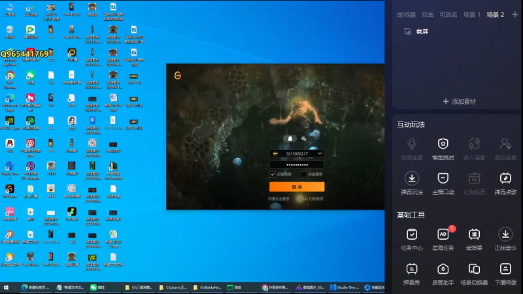523x294 pixels.
Task: Open the Microsoft Edge desktop shortcut
Action: (x=10, y=103)
